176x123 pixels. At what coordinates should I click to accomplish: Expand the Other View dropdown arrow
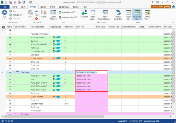pos(149,19)
